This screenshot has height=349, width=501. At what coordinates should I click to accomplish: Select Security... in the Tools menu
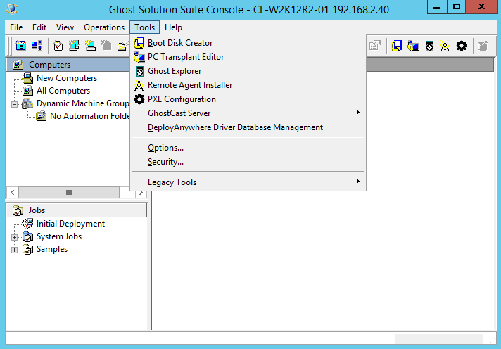[165, 162]
